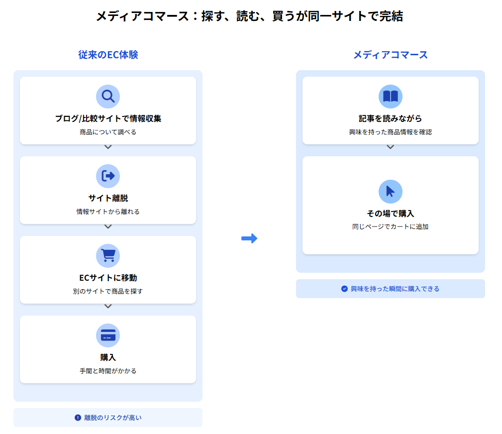The height and width of the screenshot is (434, 502).
Task: Click the open book icon
Action: [390, 96]
